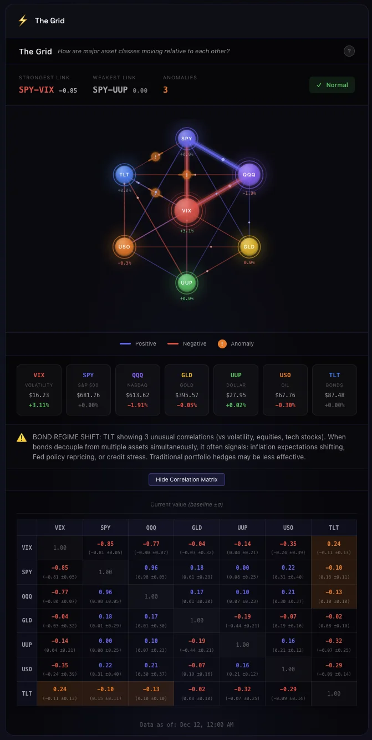Collapse the matrix with Hide Correlation Matrix
The width and height of the screenshot is (372, 740).
[x=186, y=479]
